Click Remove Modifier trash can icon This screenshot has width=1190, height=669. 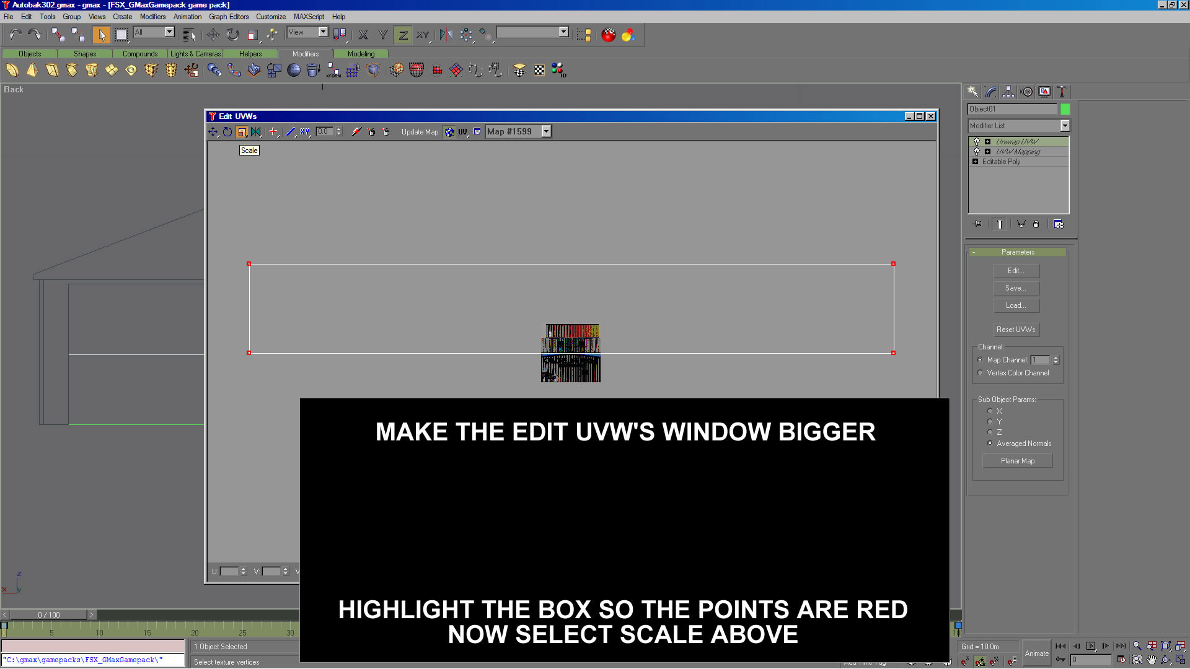coord(1036,224)
